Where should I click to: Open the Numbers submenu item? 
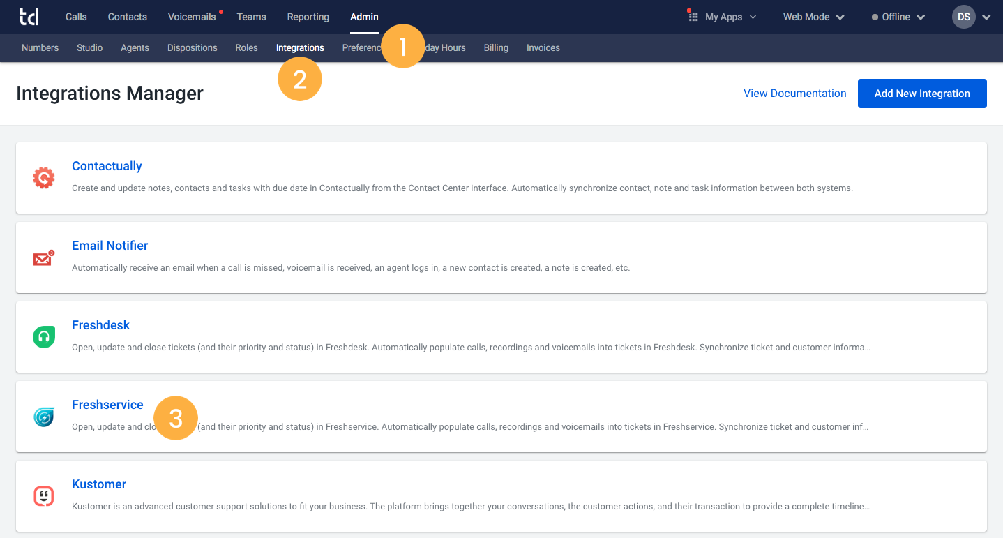pyautogui.click(x=40, y=47)
